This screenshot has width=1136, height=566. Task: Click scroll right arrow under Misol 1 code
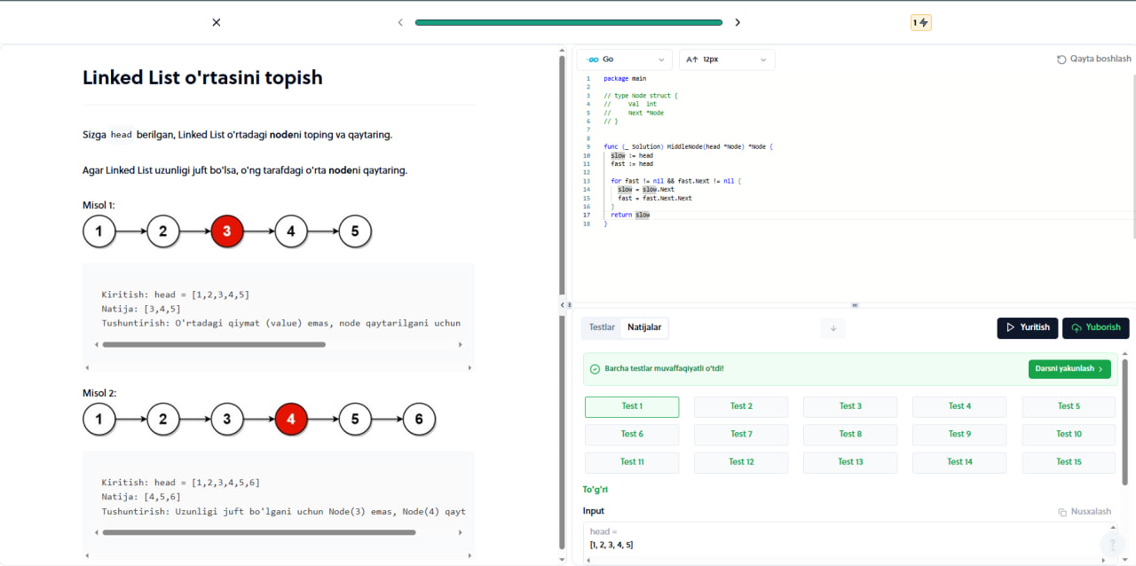pyautogui.click(x=460, y=344)
